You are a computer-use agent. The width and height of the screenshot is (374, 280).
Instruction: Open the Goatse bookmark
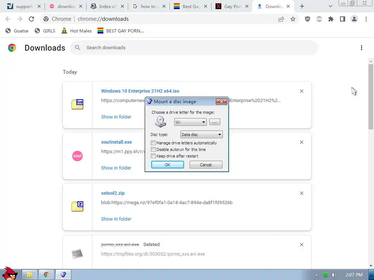17,31
